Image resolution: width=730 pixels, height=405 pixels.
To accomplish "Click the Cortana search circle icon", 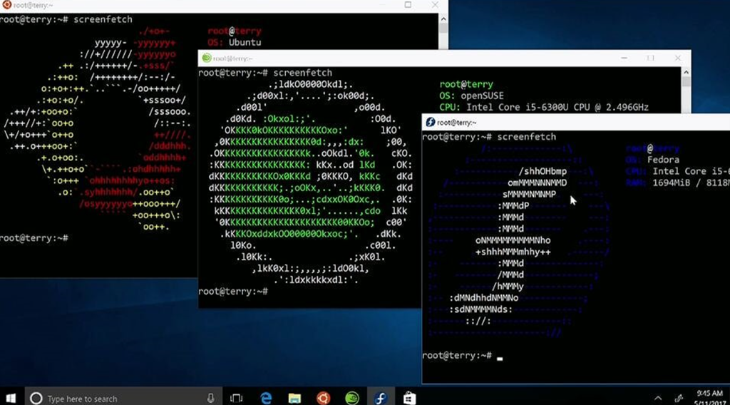I will click(36, 399).
